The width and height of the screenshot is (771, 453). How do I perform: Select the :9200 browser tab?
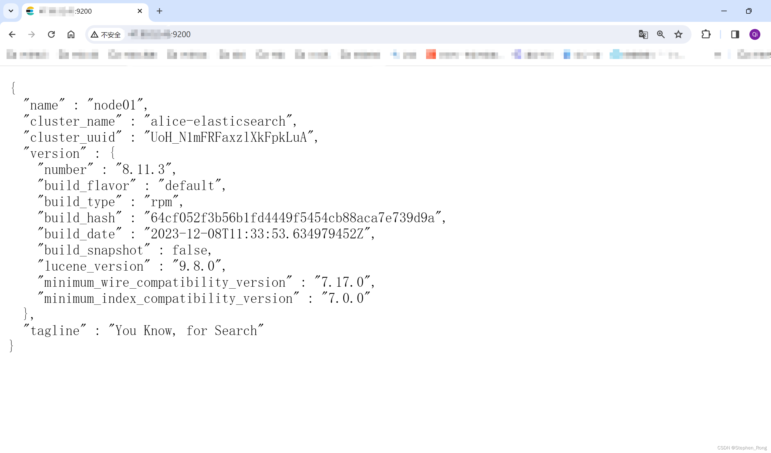coord(82,11)
